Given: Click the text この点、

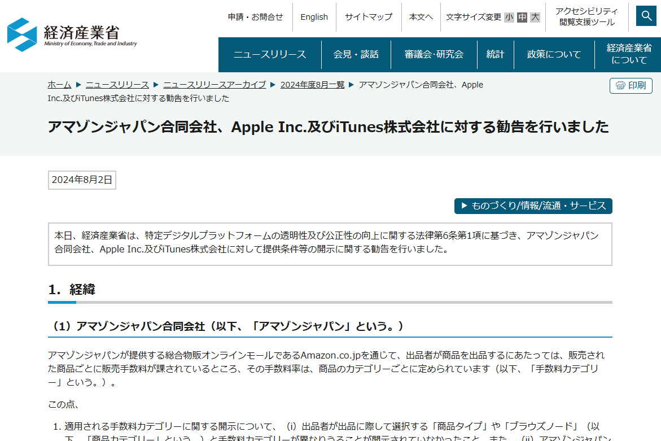Looking at the screenshot, I should click(63, 404).
